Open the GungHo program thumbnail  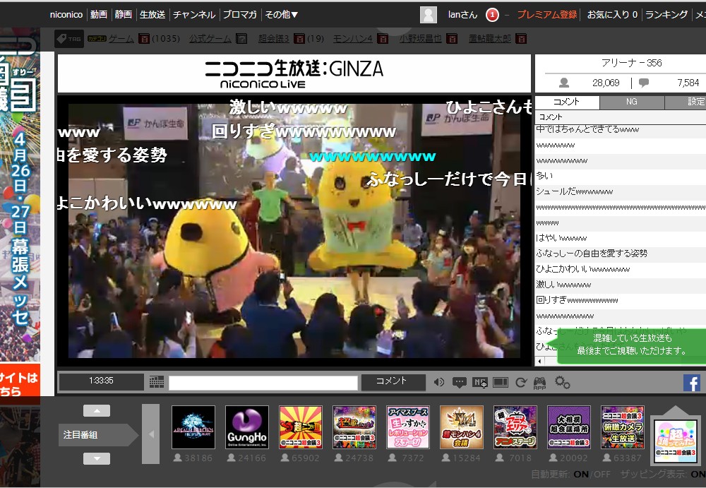pos(247,427)
